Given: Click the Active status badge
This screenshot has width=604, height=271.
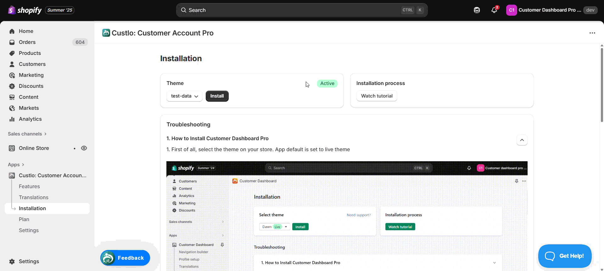Looking at the screenshot, I should 327,83.
